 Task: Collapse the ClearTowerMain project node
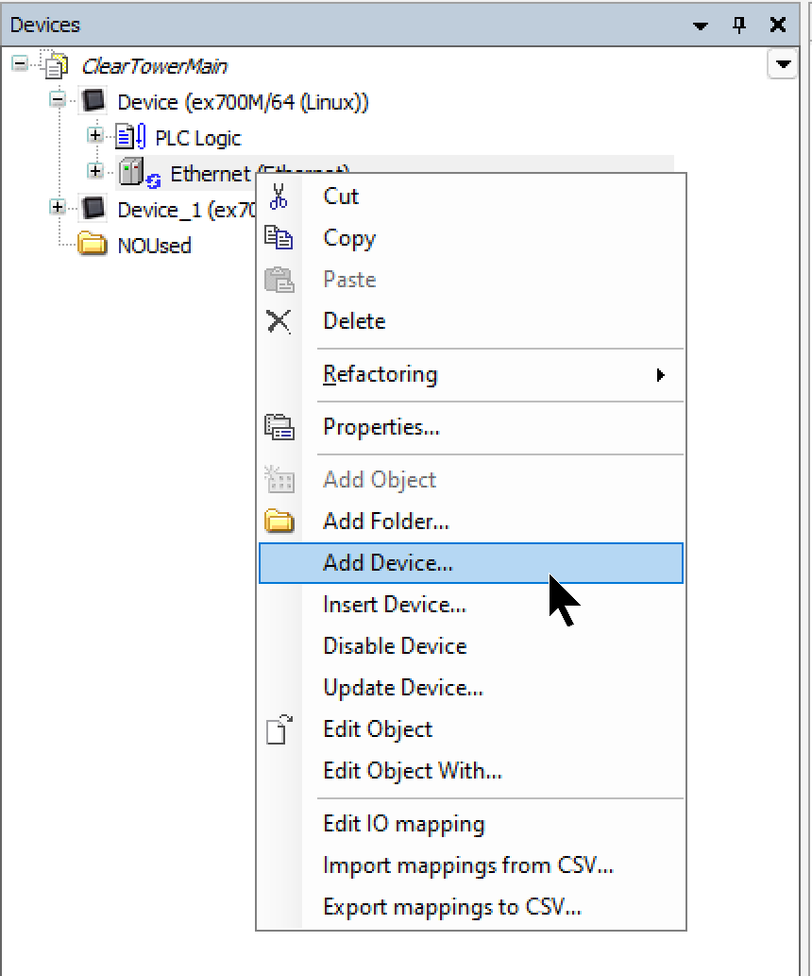pos(21,65)
